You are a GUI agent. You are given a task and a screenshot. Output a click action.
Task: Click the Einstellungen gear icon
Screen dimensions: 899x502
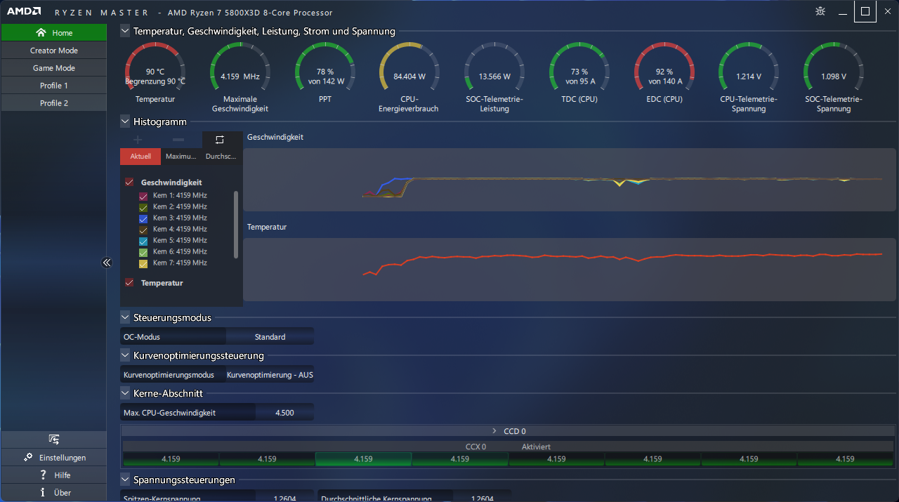(27, 457)
